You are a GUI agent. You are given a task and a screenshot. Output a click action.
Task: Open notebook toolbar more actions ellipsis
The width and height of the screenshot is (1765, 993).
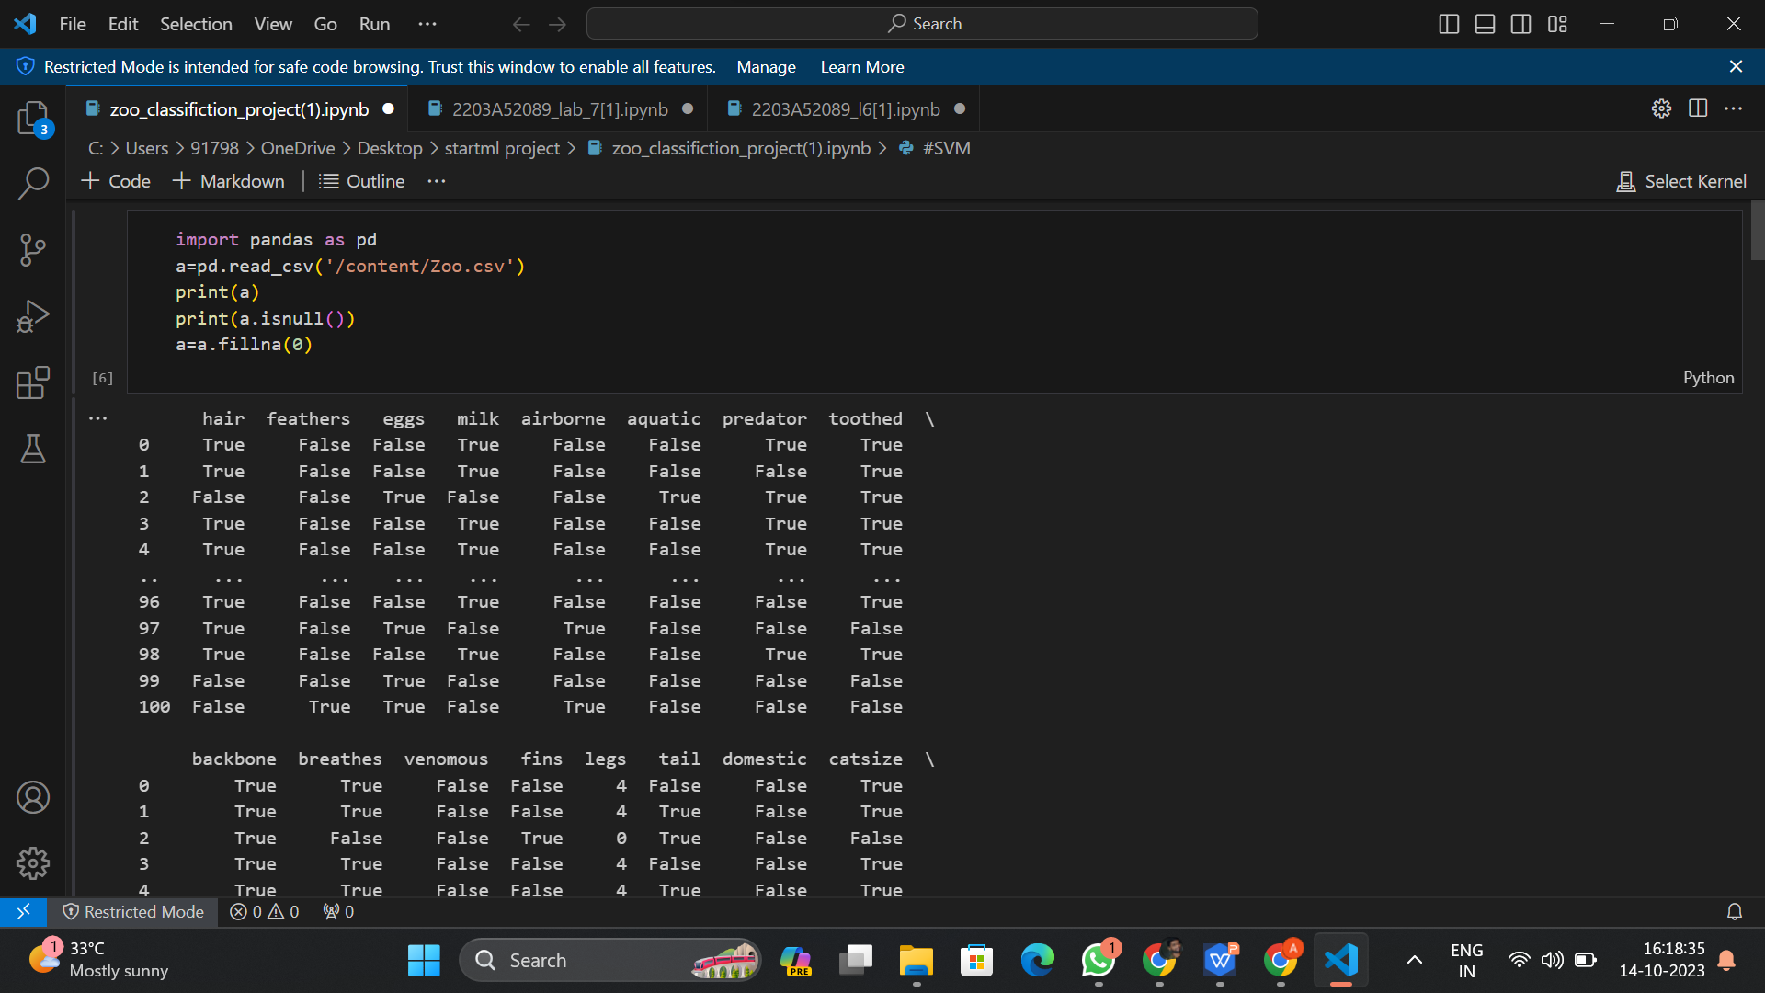(x=437, y=181)
